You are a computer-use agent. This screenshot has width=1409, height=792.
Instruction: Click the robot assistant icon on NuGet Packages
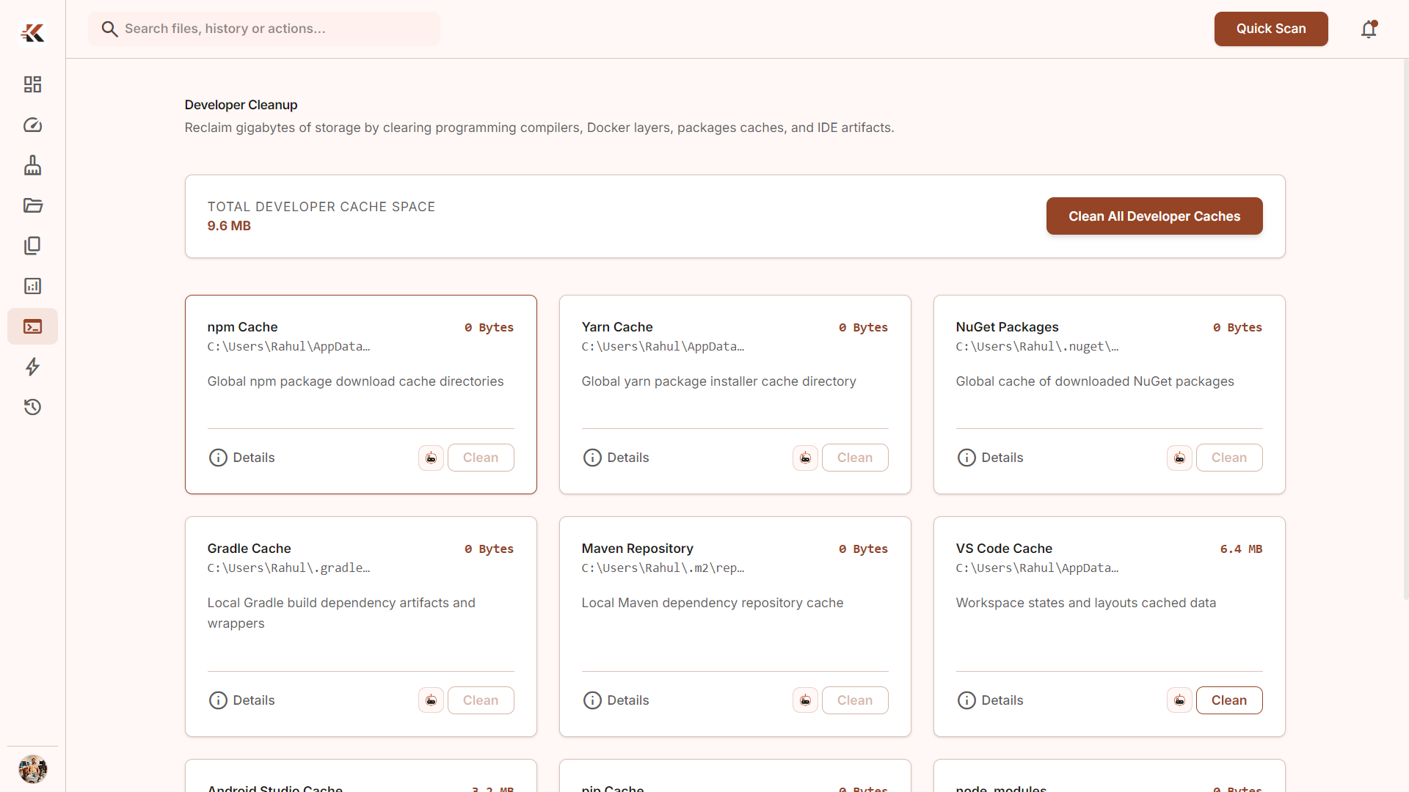coord(1179,458)
